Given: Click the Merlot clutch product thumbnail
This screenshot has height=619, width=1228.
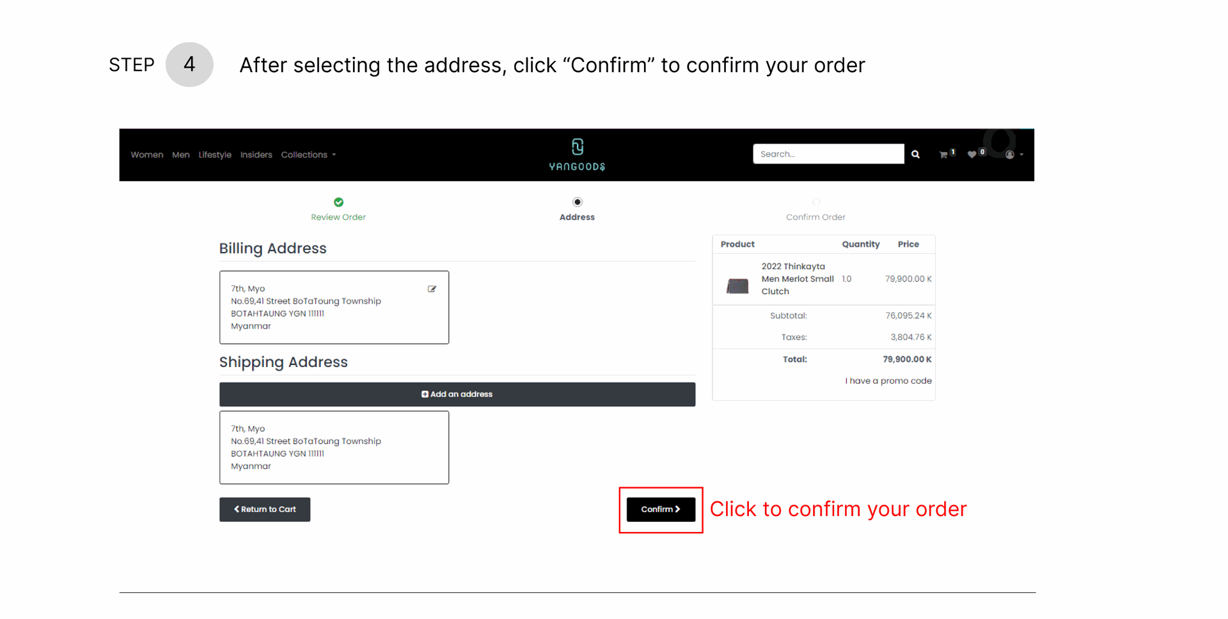Looking at the screenshot, I should pos(737,286).
